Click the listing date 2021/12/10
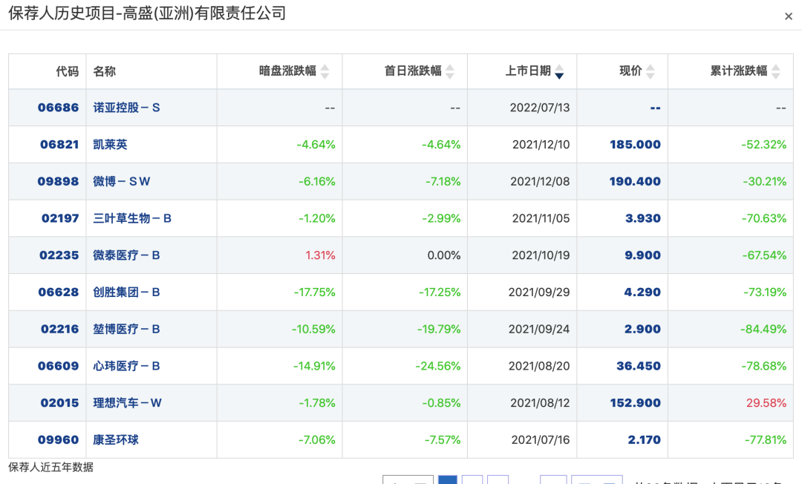 tap(541, 145)
